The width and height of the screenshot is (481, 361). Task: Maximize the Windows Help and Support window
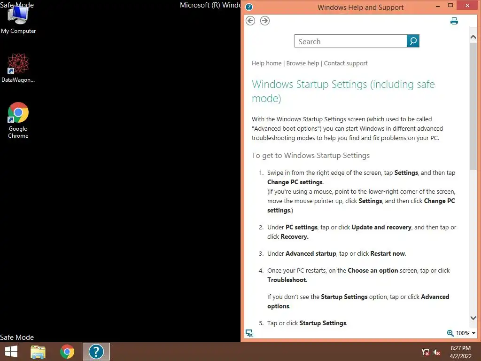click(450, 6)
